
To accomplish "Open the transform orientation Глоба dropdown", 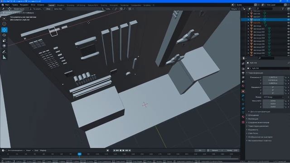I will [x=107, y=9].
